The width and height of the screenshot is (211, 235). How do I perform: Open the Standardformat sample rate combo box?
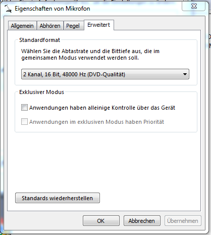coord(105,74)
